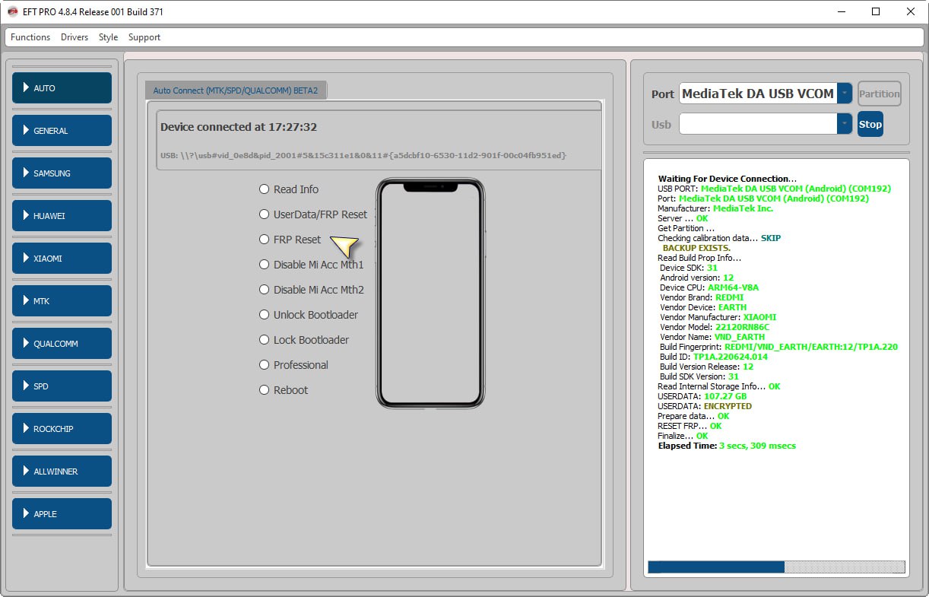
Task: Minimize the EFT PRO window
Action: point(841,12)
